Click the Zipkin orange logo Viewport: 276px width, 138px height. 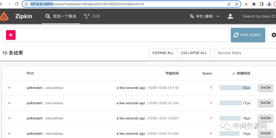coord(4,16)
